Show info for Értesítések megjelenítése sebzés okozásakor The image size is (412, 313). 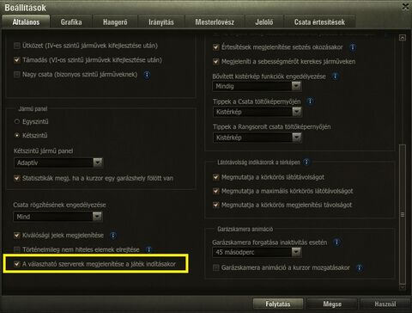click(353, 47)
